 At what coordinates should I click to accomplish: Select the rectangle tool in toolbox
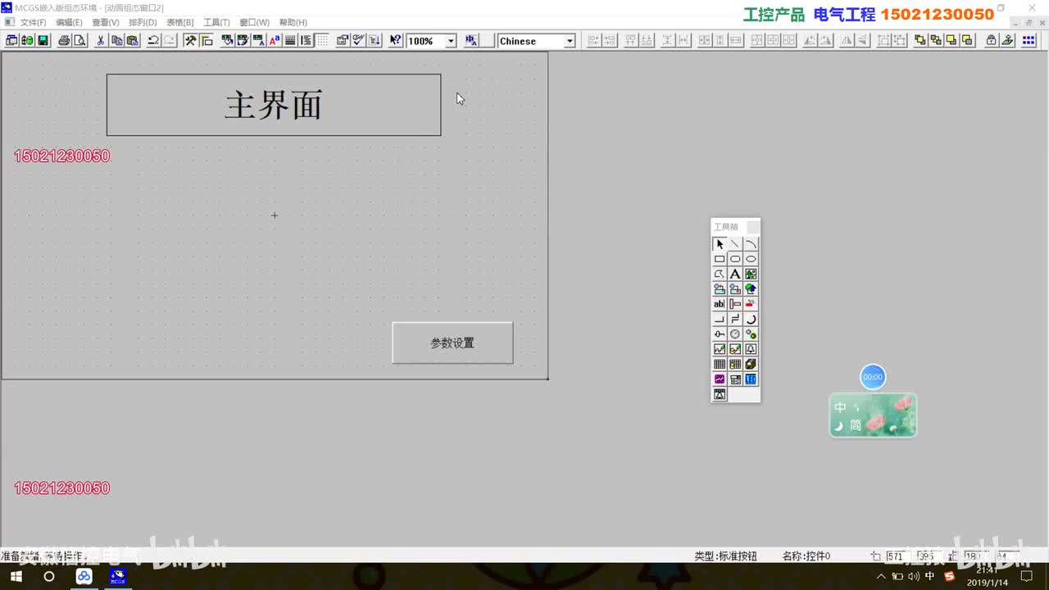(720, 259)
